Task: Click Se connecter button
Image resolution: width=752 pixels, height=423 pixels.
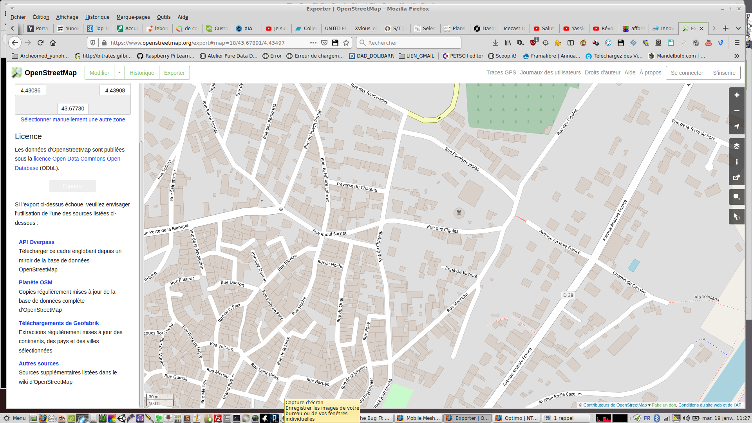Action: pyautogui.click(x=687, y=73)
